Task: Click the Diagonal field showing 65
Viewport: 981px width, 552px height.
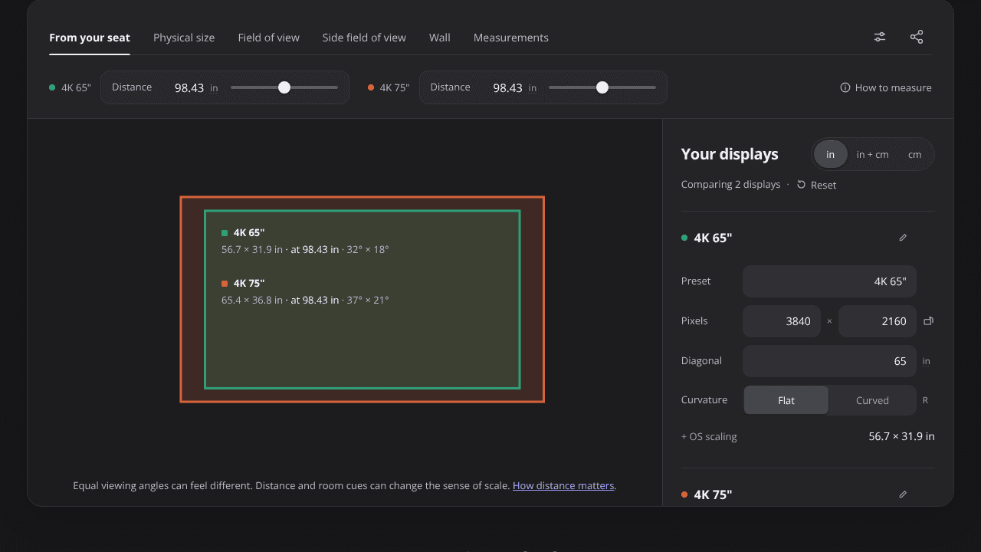Action: [x=829, y=361]
